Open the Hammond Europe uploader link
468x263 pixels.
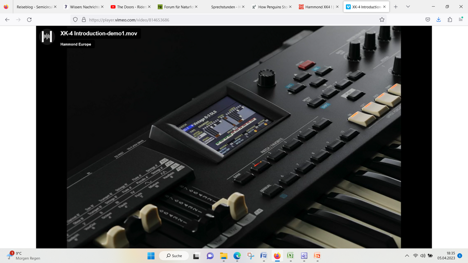tap(76, 44)
